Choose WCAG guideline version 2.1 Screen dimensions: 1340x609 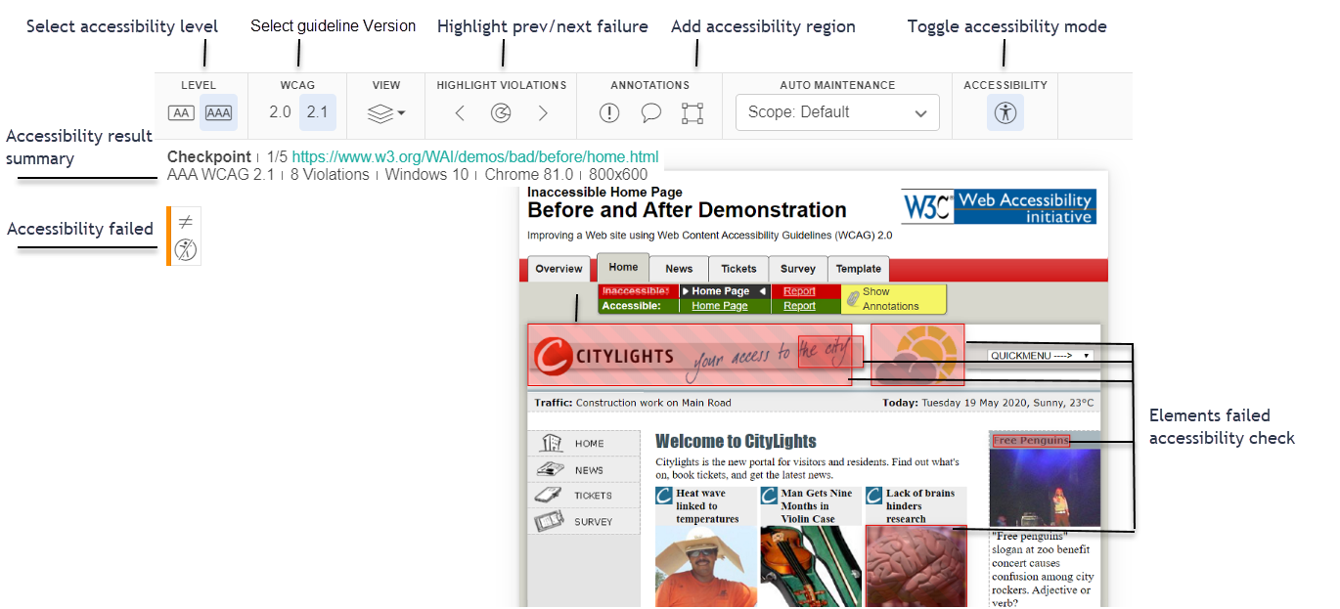click(317, 112)
